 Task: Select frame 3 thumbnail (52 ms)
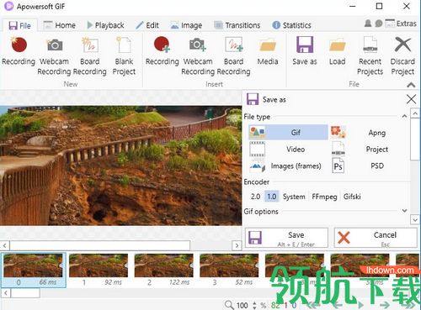click(x=229, y=270)
